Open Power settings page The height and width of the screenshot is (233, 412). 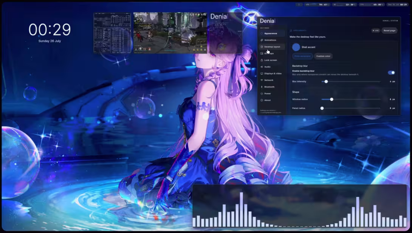point(272,94)
